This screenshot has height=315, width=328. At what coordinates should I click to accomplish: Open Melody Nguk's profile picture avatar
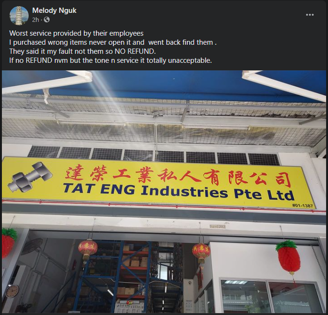point(19,15)
